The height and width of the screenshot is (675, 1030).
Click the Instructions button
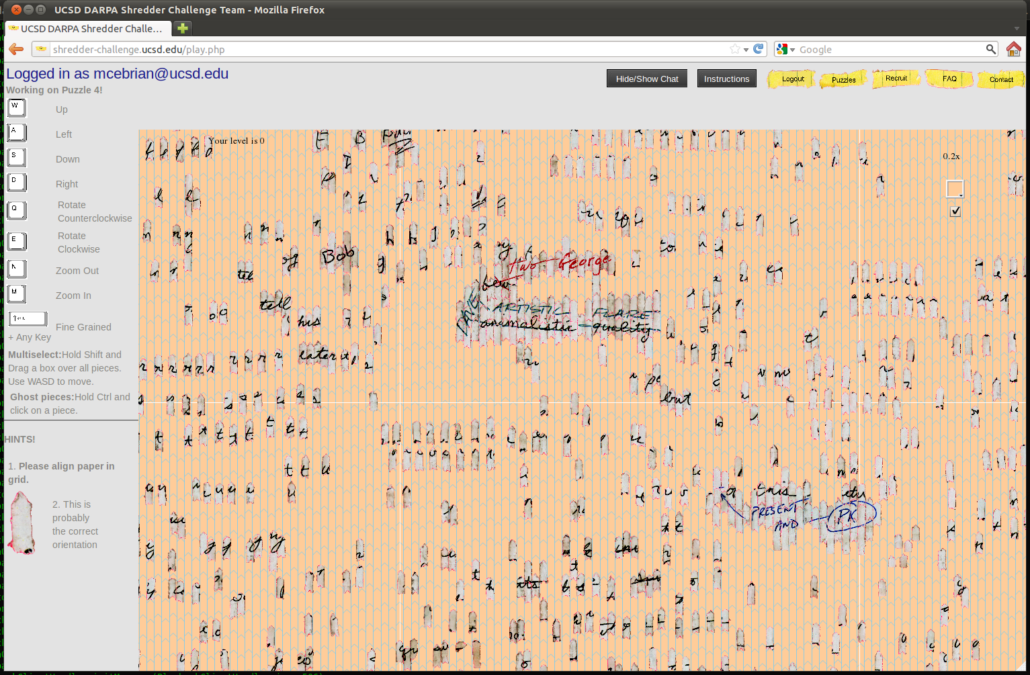click(726, 79)
